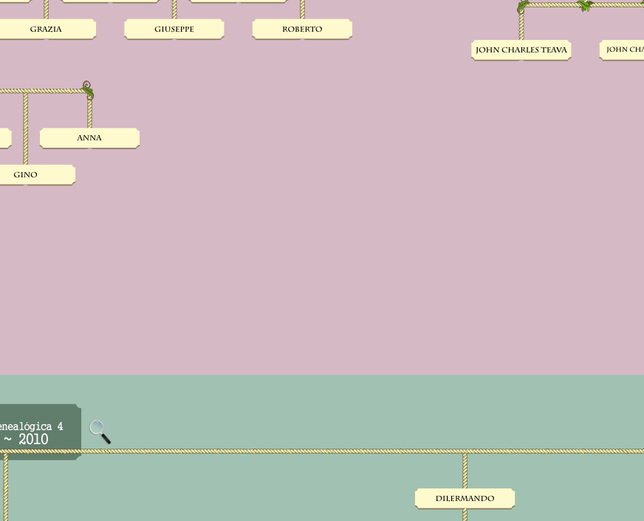Click the leaf above John Charles Teava
This screenshot has height=521, width=644.
(x=523, y=7)
